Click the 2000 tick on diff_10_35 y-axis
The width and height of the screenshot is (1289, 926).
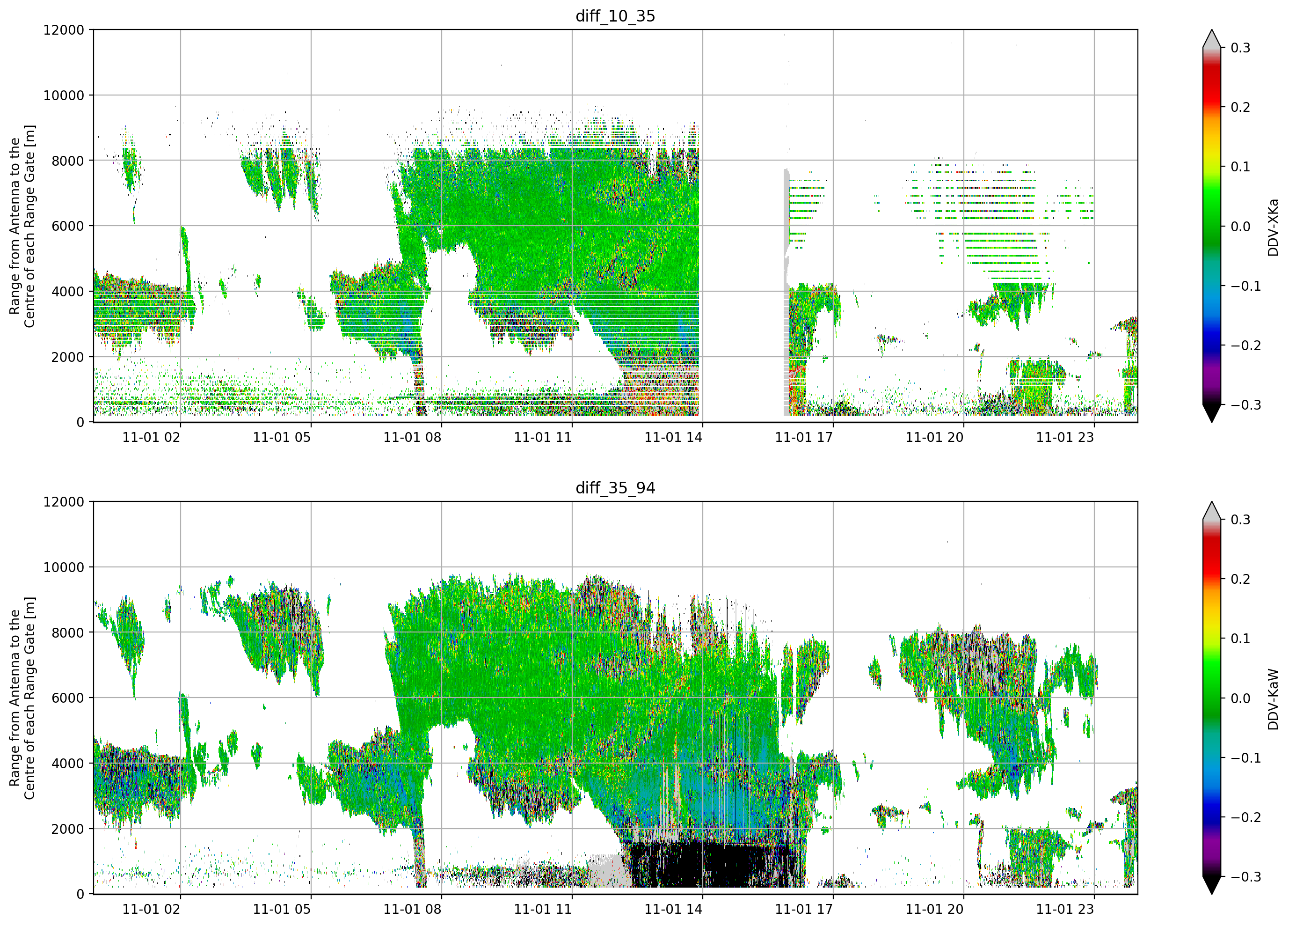tap(68, 357)
